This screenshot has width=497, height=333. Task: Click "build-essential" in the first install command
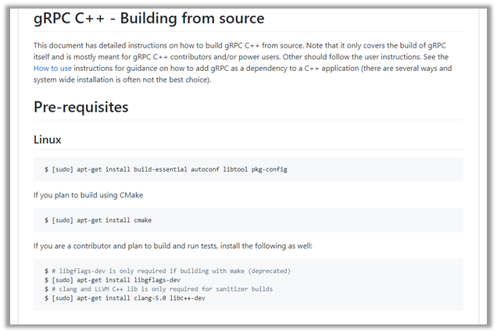(160, 169)
